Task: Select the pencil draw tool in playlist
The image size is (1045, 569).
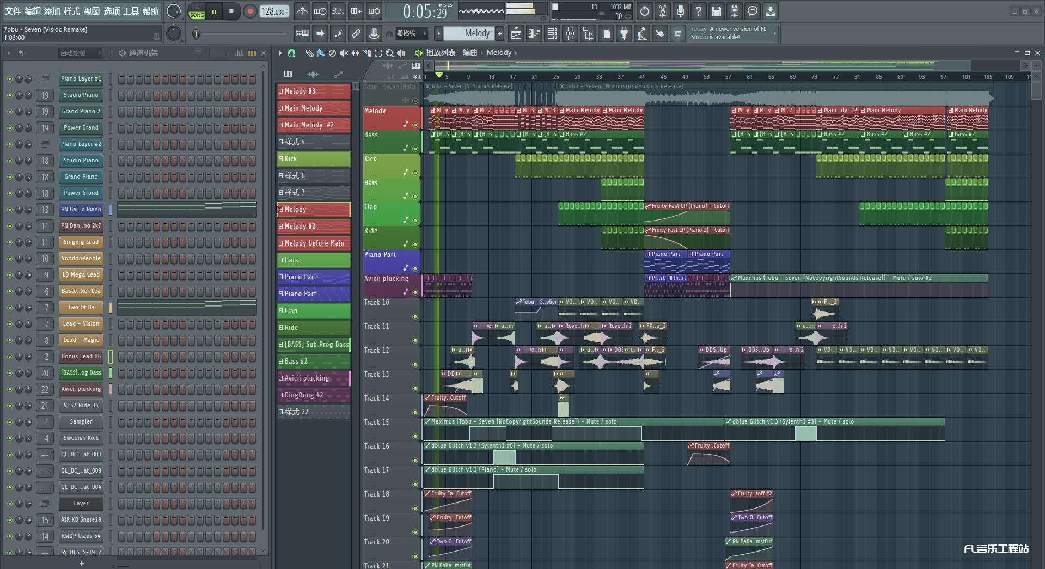Action: [x=309, y=53]
